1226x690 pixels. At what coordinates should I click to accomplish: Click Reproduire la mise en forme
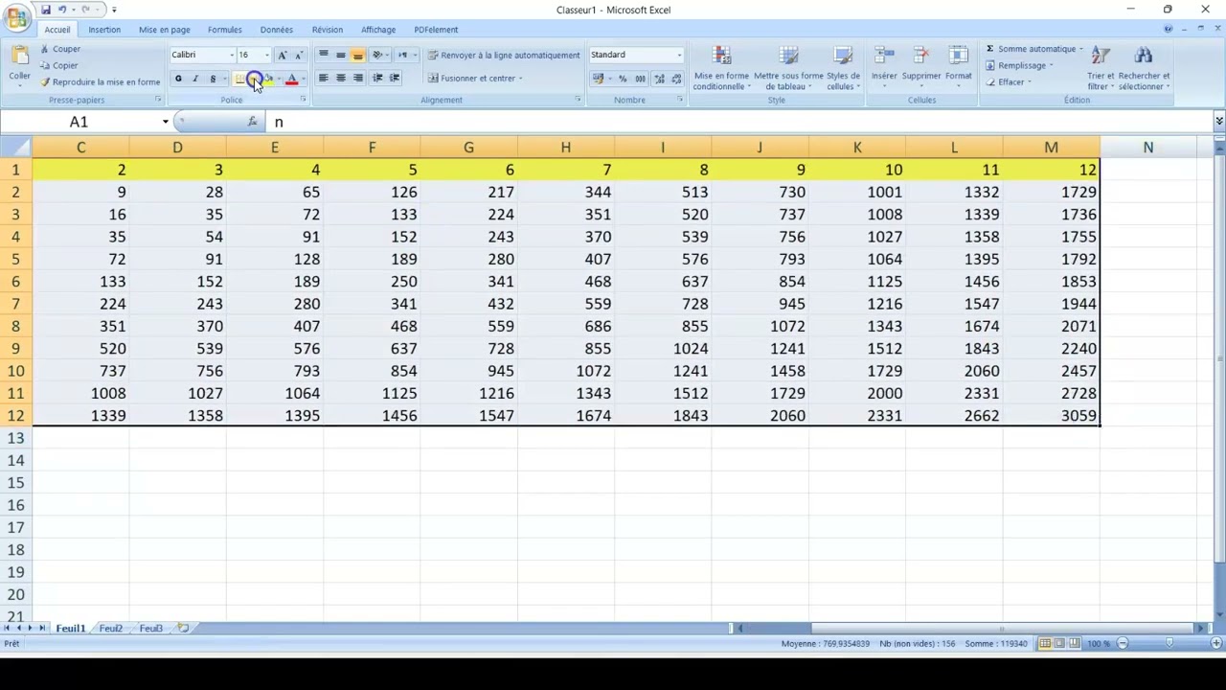[x=100, y=81]
